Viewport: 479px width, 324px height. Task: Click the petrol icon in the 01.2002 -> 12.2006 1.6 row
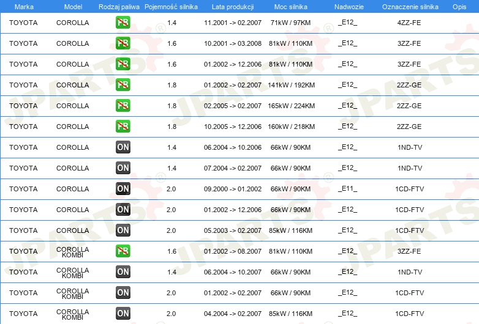[123, 64]
